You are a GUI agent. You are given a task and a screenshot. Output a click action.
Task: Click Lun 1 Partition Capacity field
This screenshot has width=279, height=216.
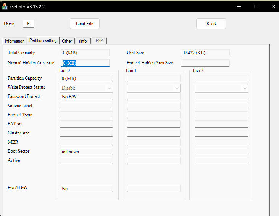(154, 78)
